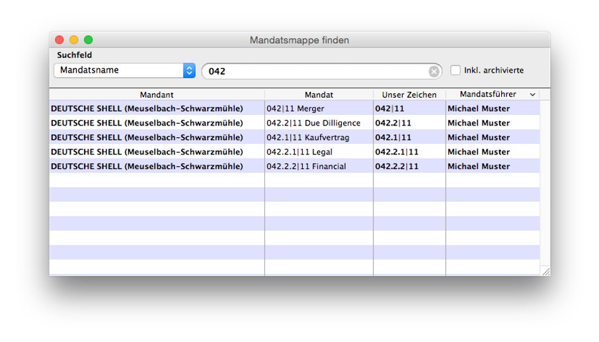The width and height of the screenshot is (599, 342).
Task: Click the Unser Zeichen value 042.2.1|11
Action: 397,152
